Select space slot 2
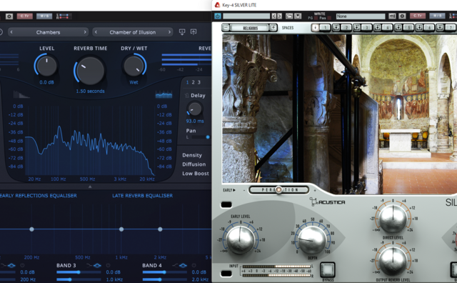Image resolution: width=457 pixels, height=283 pixels. (x=346, y=28)
